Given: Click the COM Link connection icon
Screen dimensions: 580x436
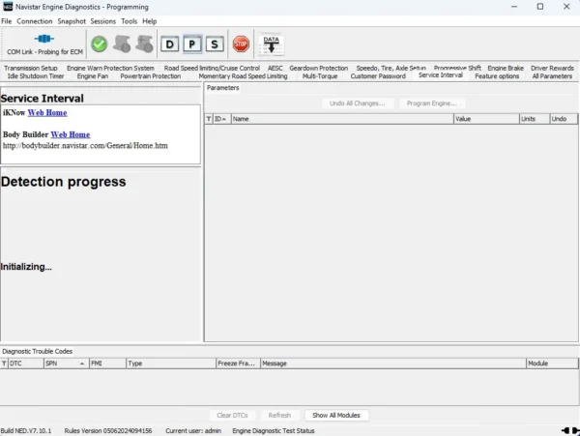Looking at the screenshot, I should click(x=44, y=39).
